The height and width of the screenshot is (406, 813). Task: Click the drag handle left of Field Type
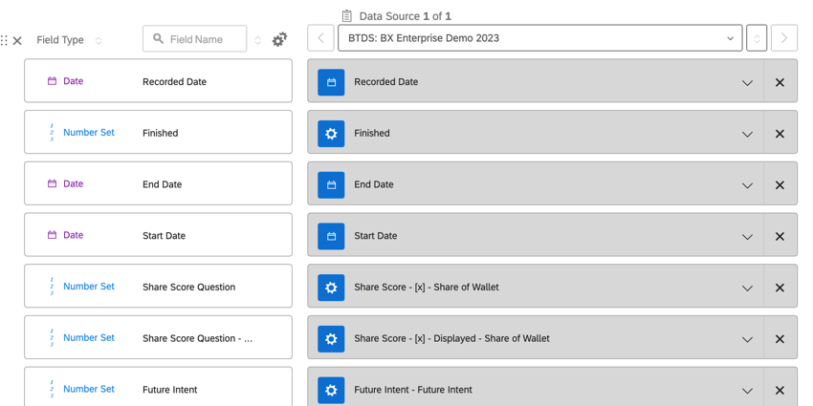click(5, 41)
